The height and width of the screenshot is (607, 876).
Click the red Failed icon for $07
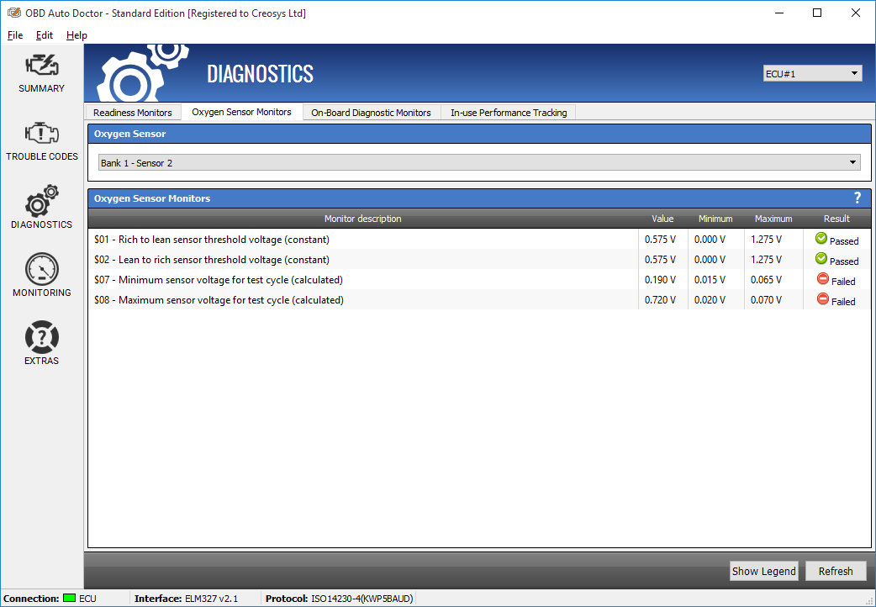pos(822,279)
